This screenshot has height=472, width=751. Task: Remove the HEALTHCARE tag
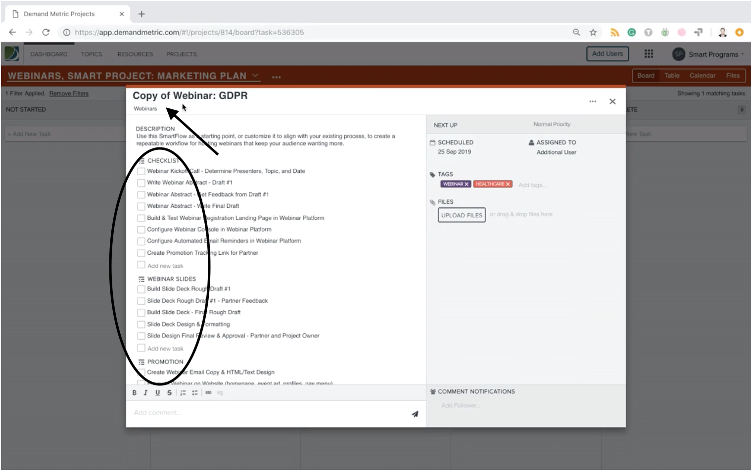coord(508,184)
